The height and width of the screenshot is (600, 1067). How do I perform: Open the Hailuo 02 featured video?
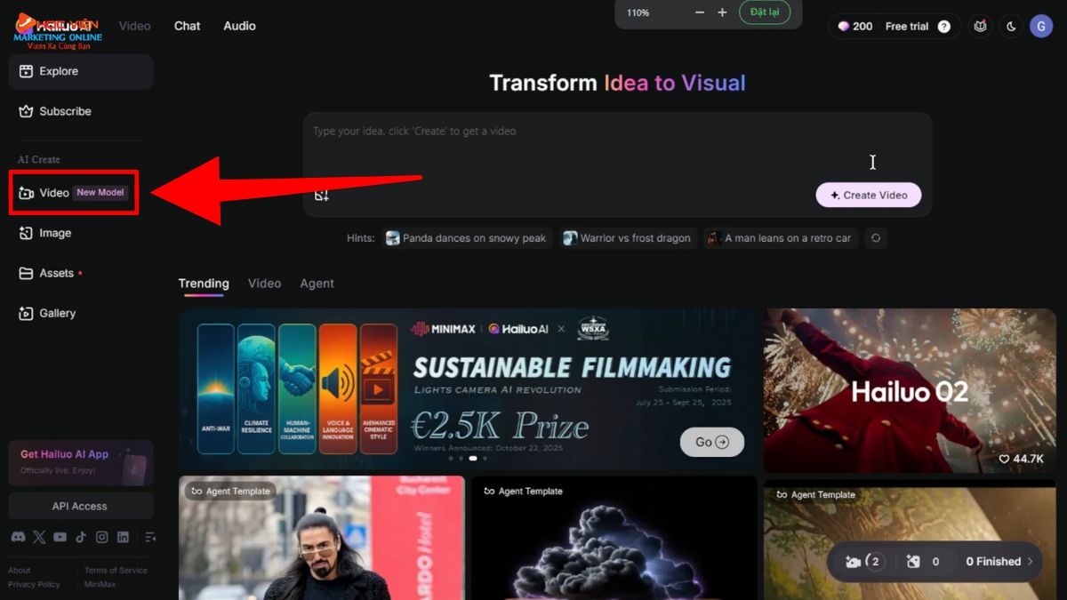point(910,390)
